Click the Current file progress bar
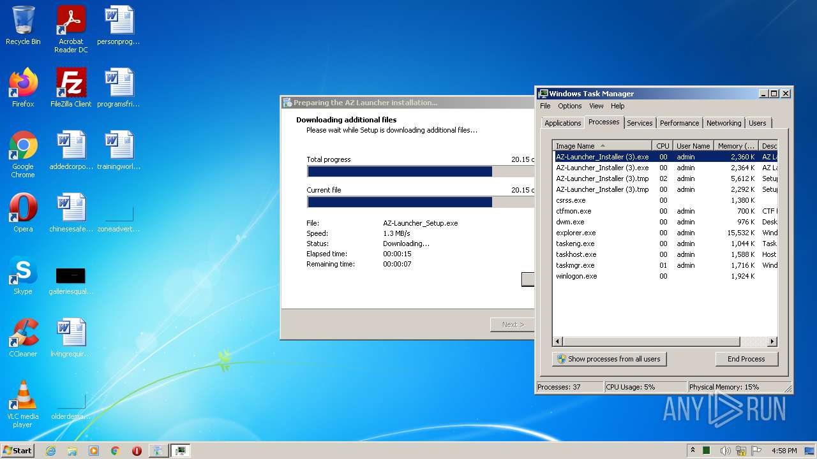 pyautogui.click(x=420, y=202)
